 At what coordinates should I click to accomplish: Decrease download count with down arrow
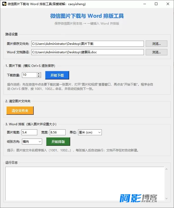[x=39, y=76]
